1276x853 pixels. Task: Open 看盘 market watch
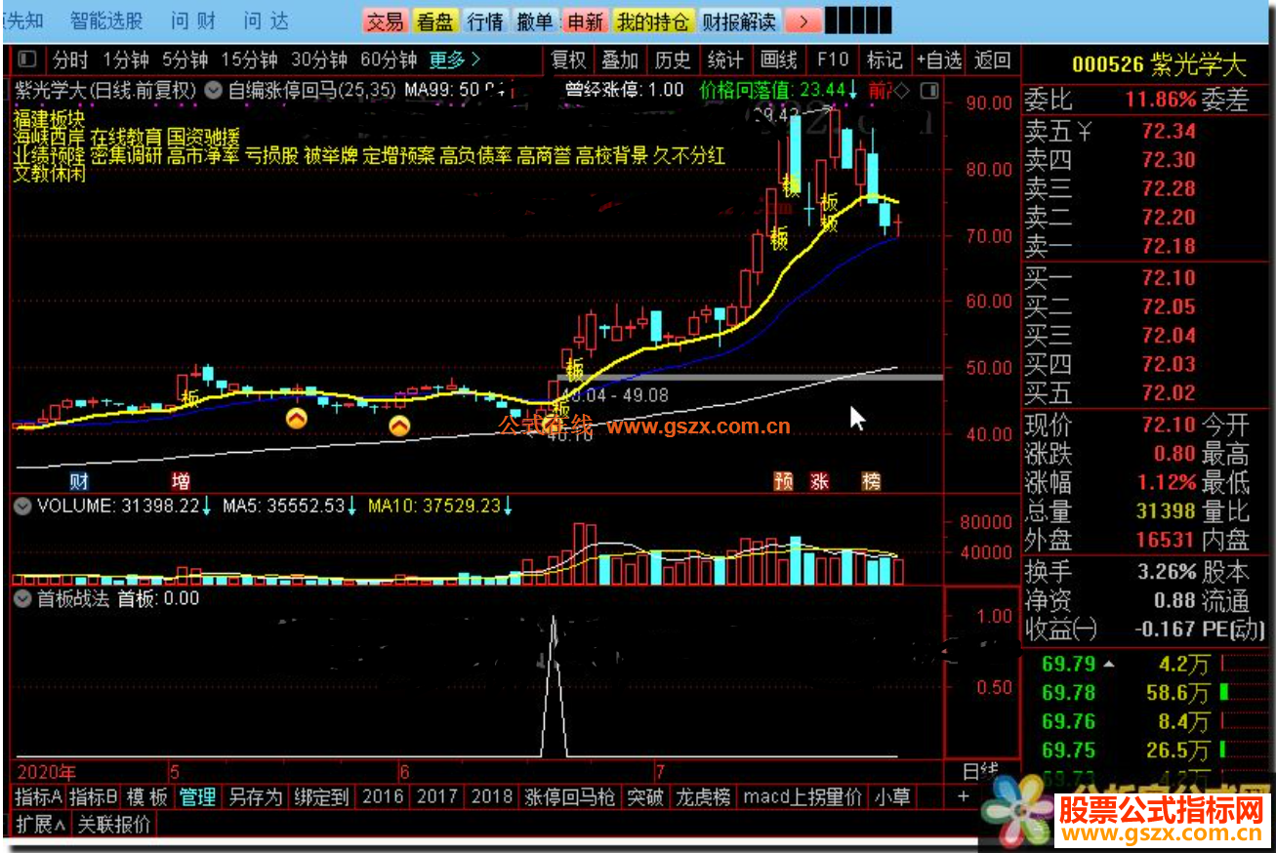[434, 20]
